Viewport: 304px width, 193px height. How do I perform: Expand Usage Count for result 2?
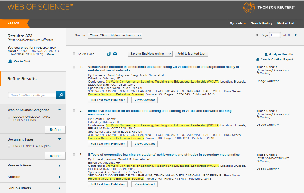(x=268, y=125)
